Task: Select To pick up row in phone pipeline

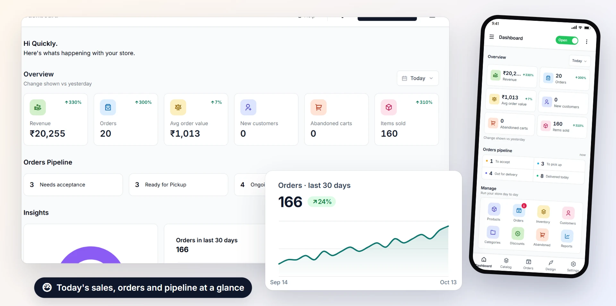Action: pos(560,164)
